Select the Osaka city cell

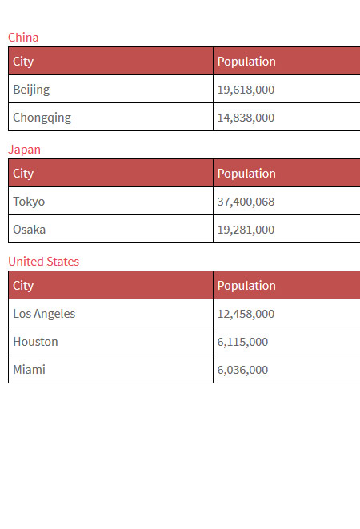point(110,229)
